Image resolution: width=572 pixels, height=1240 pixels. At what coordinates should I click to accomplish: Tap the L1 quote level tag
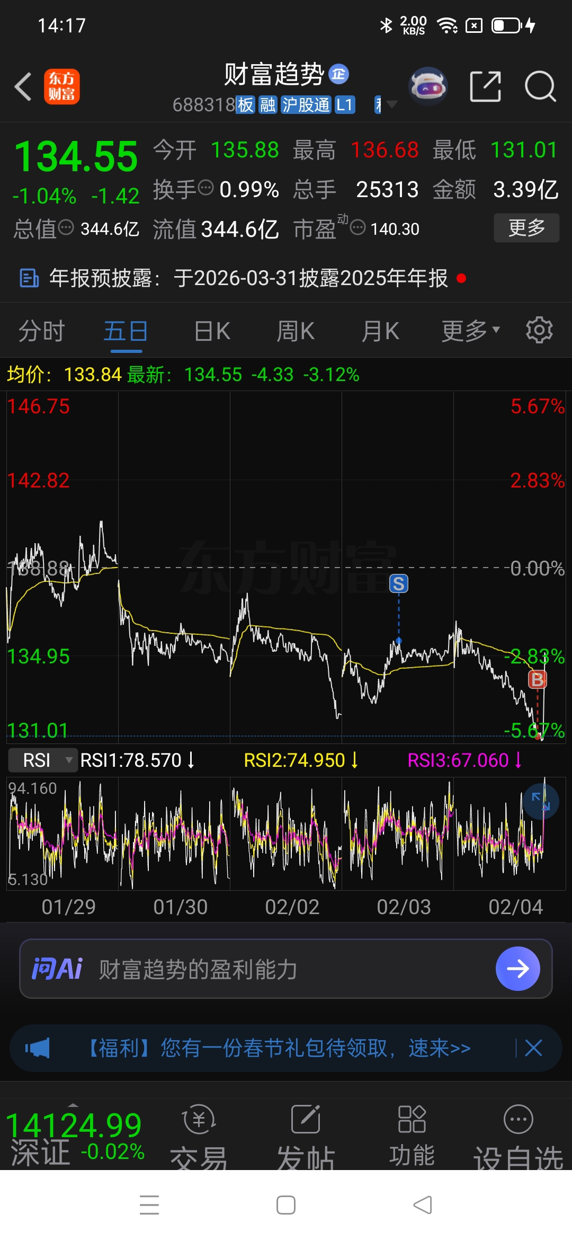coord(345,104)
